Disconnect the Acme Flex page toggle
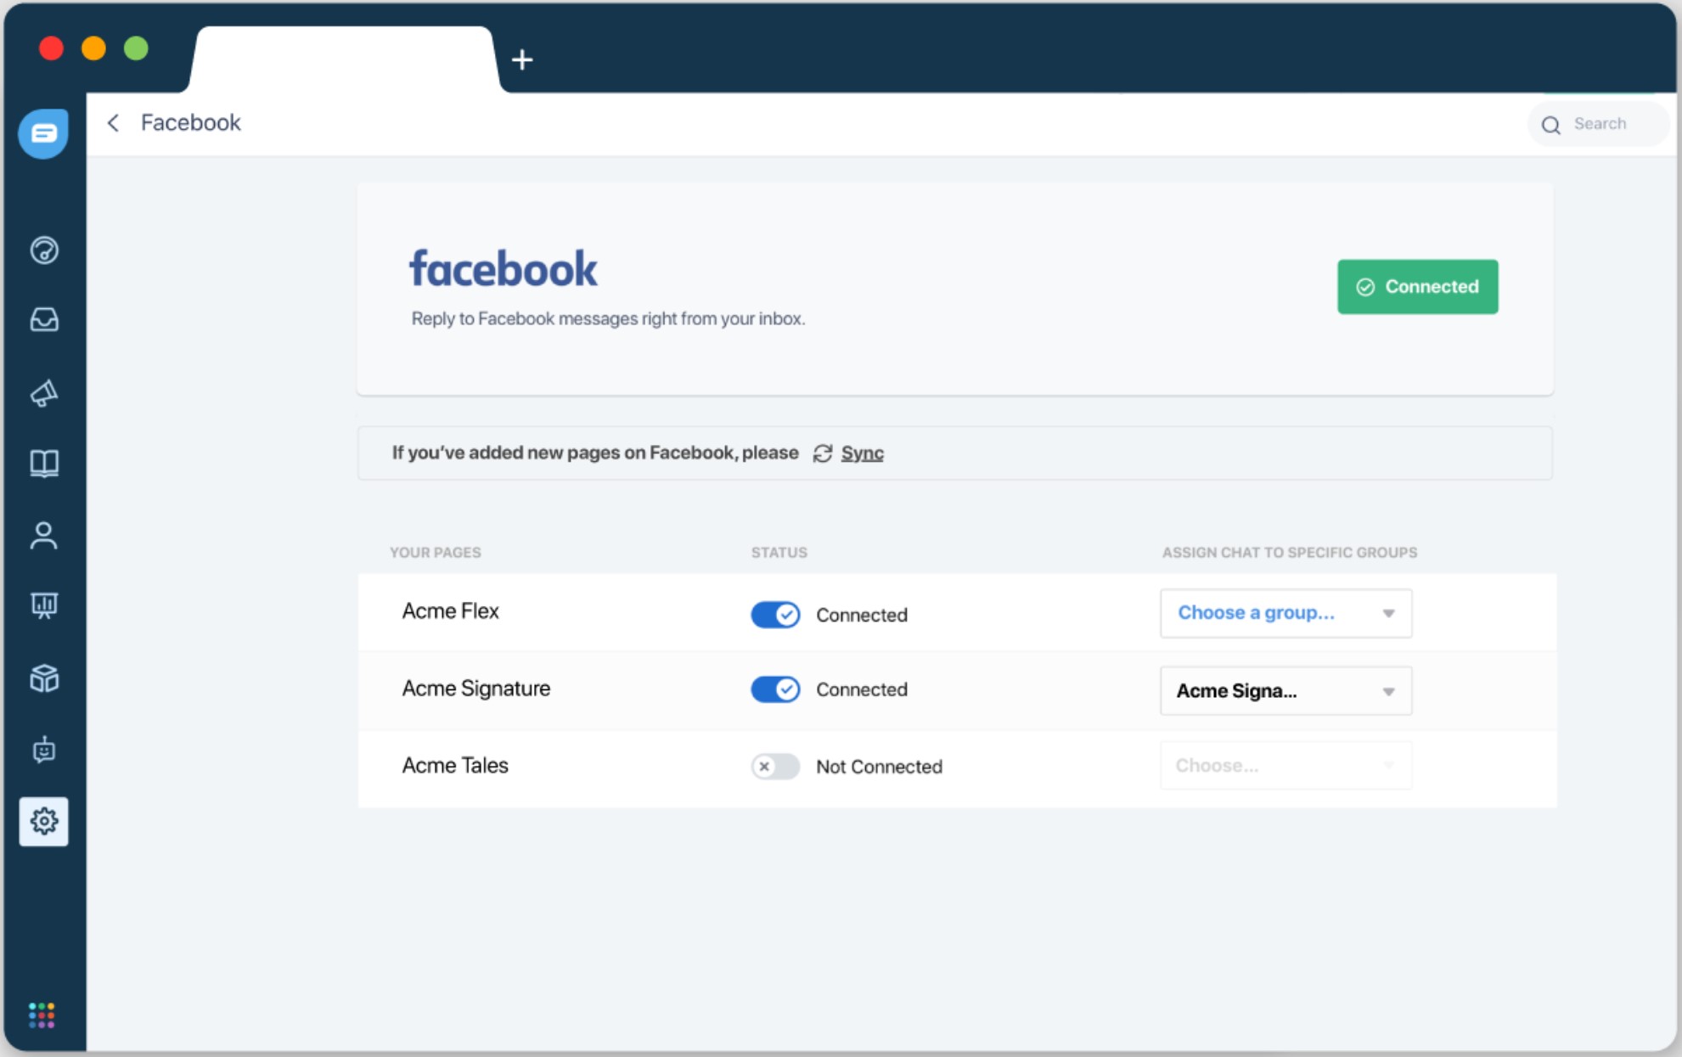The image size is (1682, 1057). point(773,614)
